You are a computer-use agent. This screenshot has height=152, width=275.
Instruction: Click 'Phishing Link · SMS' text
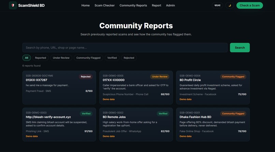coord(37,131)
